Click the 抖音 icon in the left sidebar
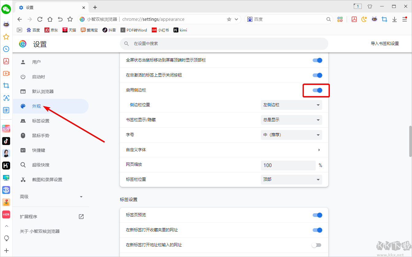 [6, 141]
